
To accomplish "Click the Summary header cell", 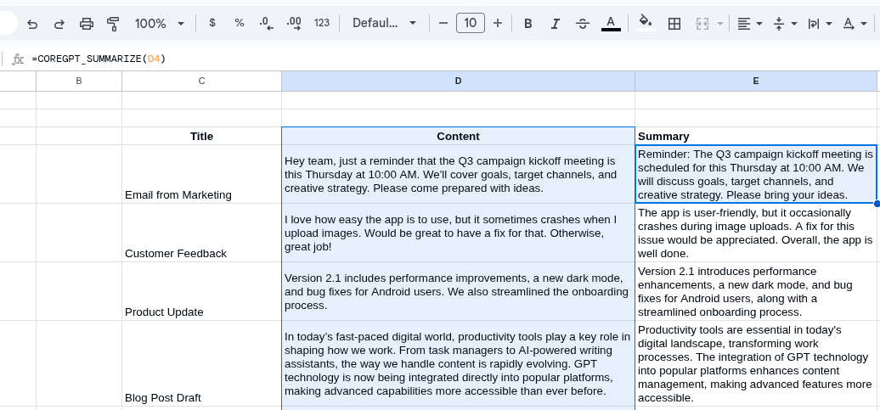I will click(755, 137).
